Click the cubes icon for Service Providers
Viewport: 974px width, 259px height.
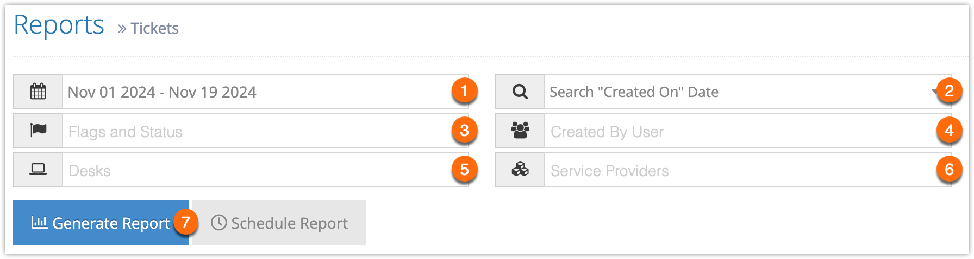coord(520,170)
